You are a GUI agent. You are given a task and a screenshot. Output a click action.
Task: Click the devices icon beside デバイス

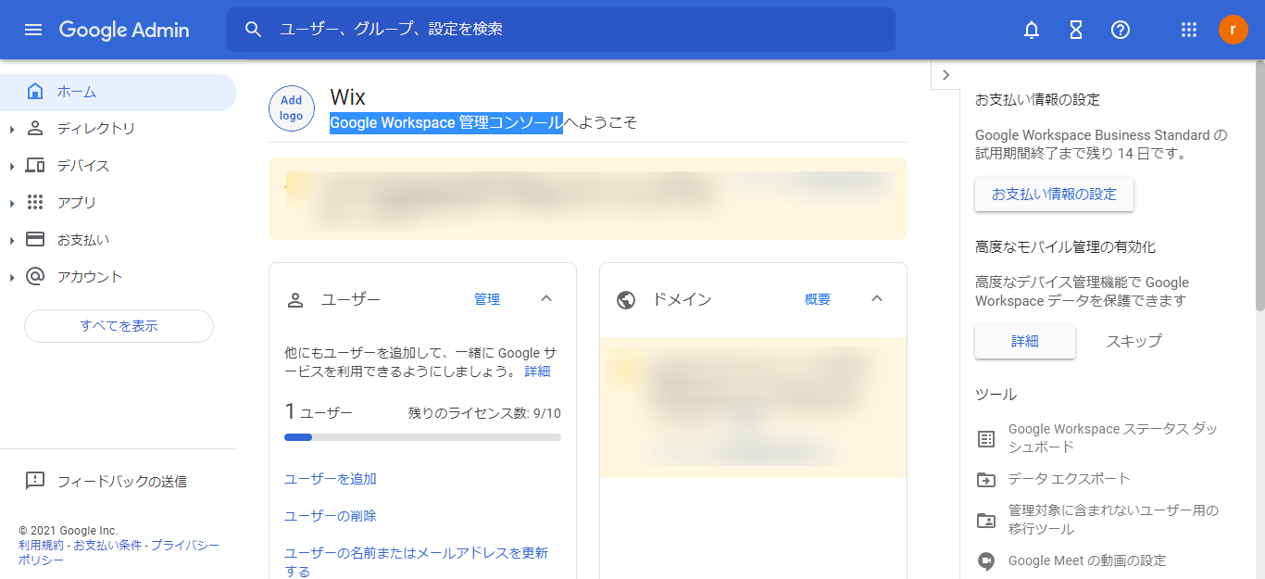pos(35,166)
